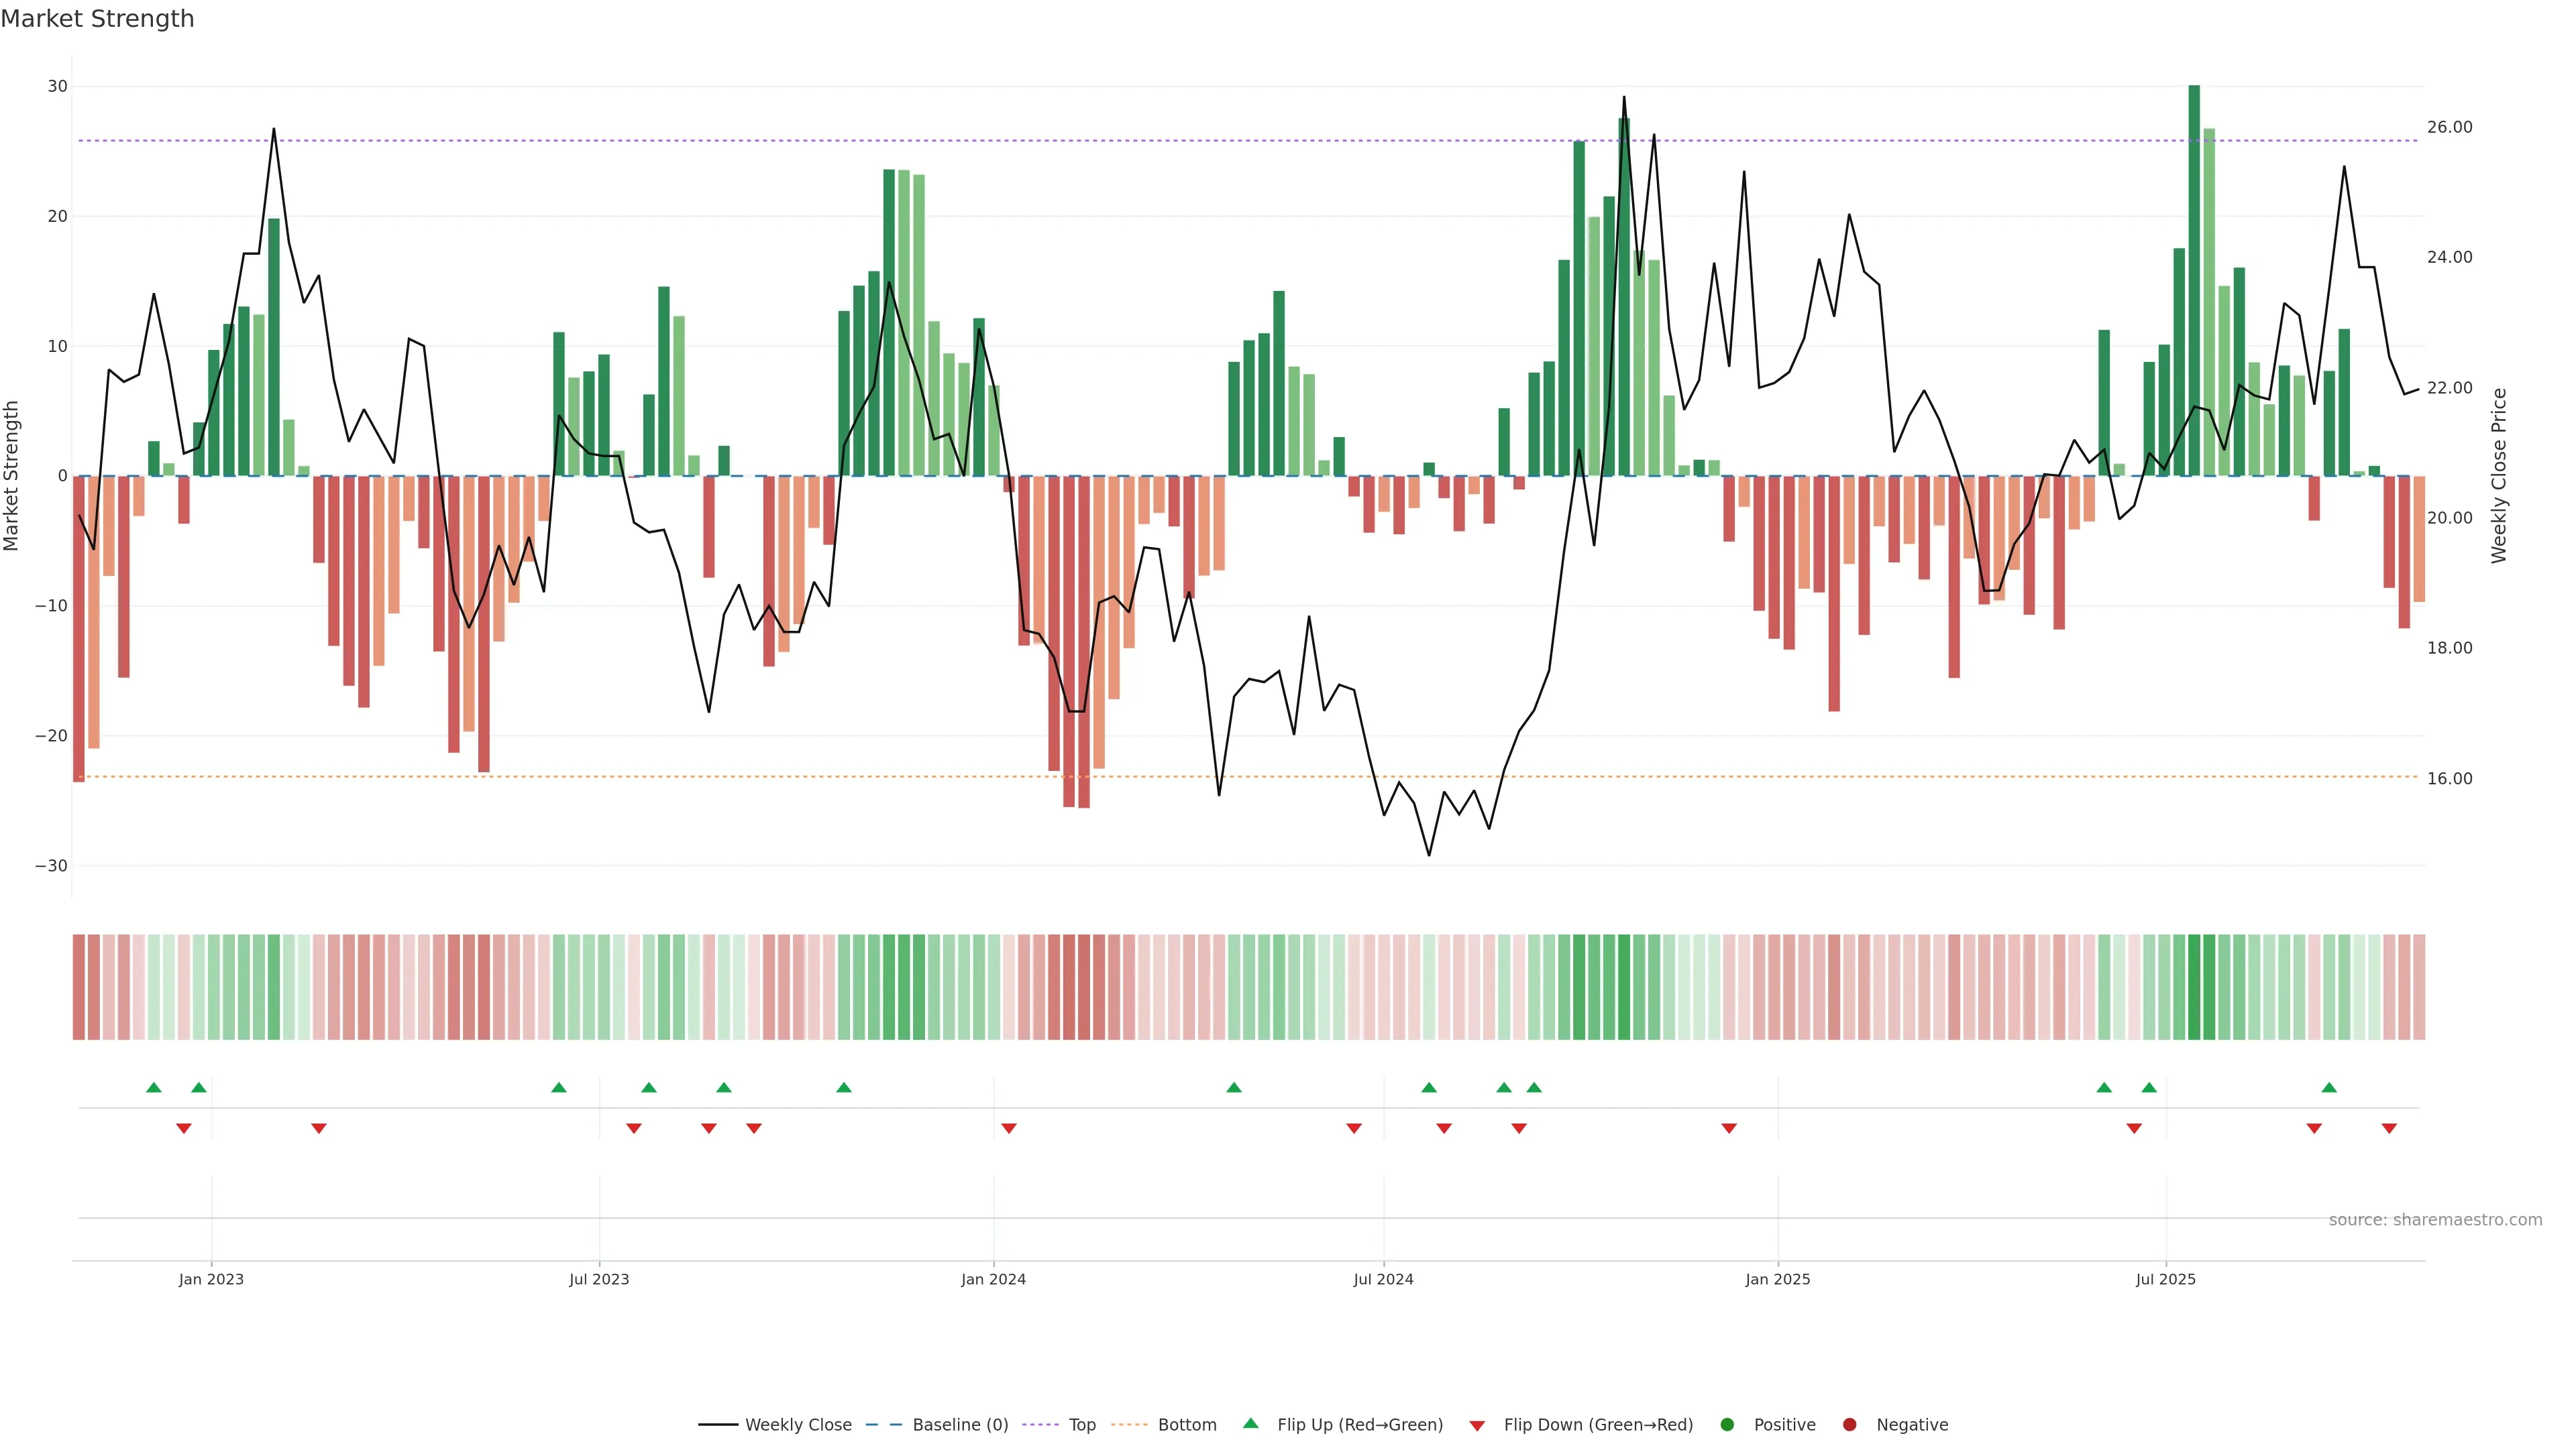2576x1448 pixels.
Task: Click the leftmost green flip-up triangle marker
Action: (153, 1087)
